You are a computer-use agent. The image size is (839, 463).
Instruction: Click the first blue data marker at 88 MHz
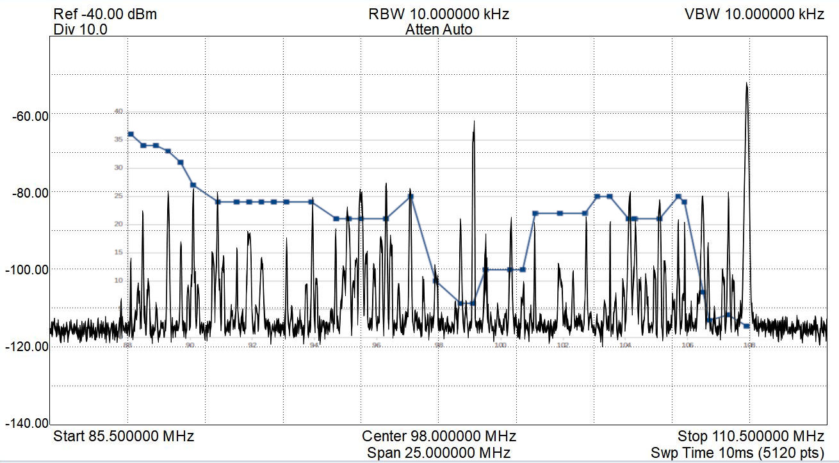[131, 134]
